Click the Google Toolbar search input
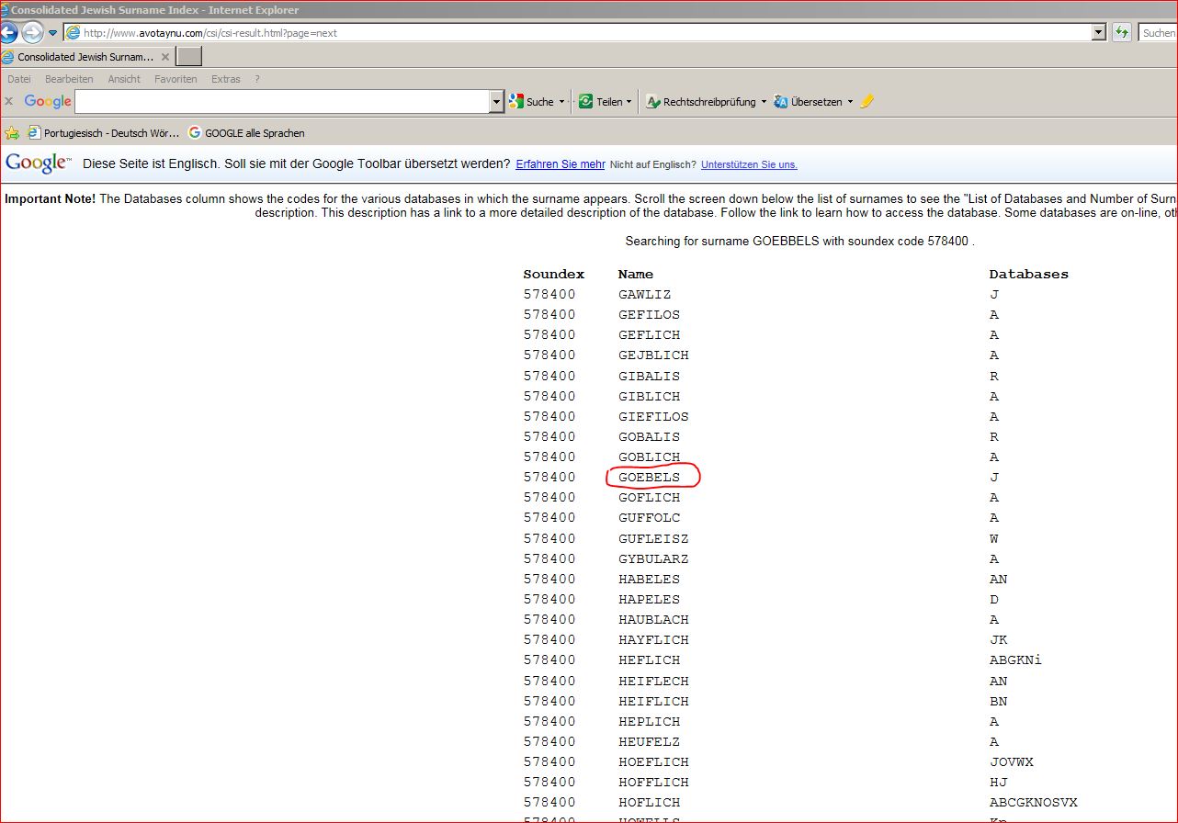Image resolution: width=1178 pixels, height=823 pixels. (x=282, y=101)
